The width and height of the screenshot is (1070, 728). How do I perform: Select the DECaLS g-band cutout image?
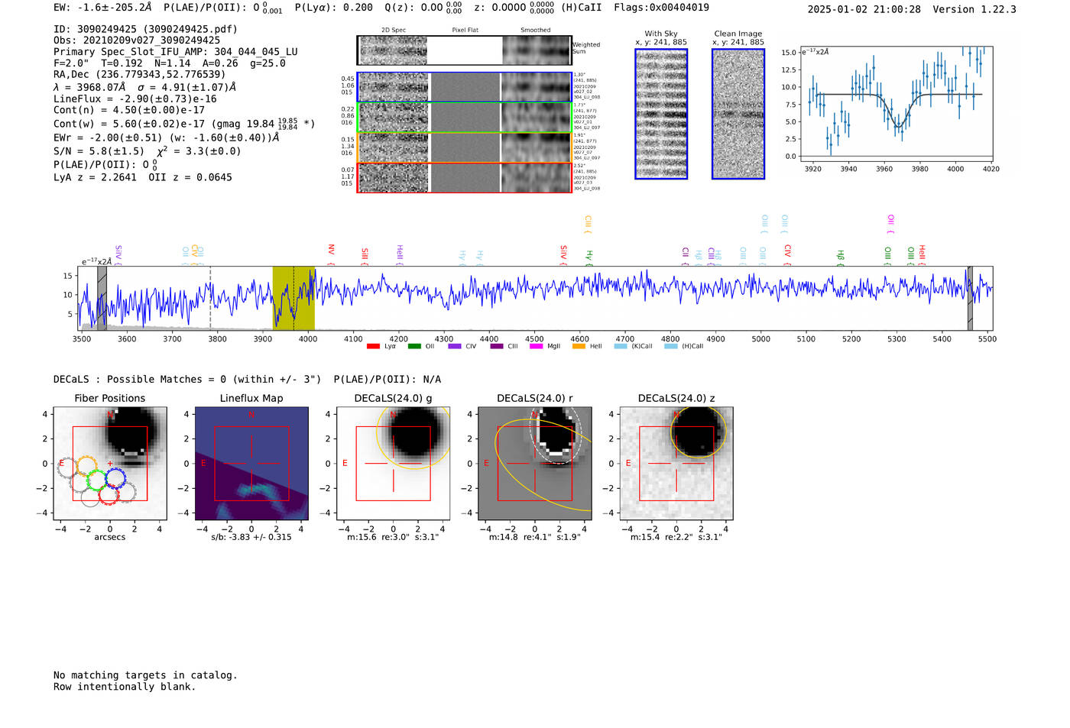tap(393, 463)
